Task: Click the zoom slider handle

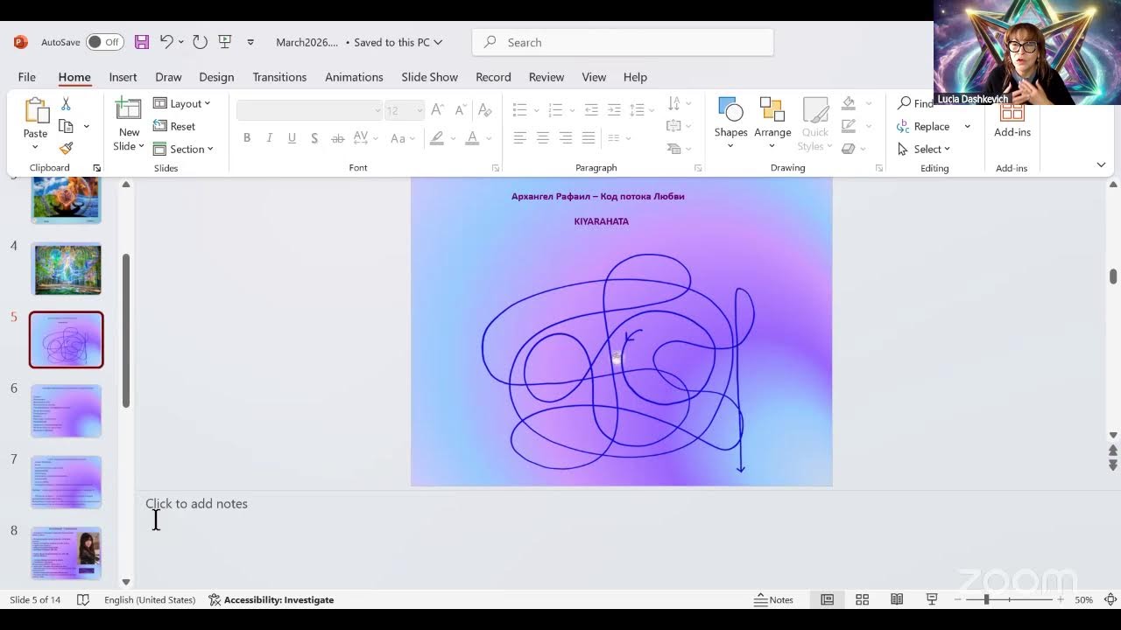Action: pos(986,599)
